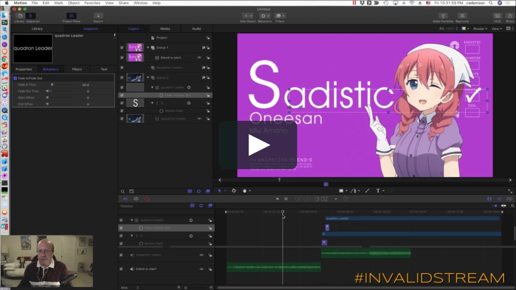Mute squadron-leader audio track checkbox in timeline
The width and height of the screenshot is (516, 290).
[121, 255]
